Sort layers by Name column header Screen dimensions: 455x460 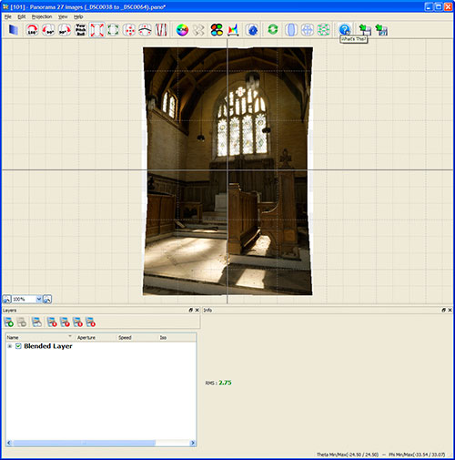coord(40,337)
